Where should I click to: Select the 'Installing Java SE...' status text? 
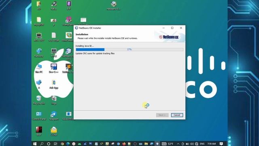click(85, 46)
